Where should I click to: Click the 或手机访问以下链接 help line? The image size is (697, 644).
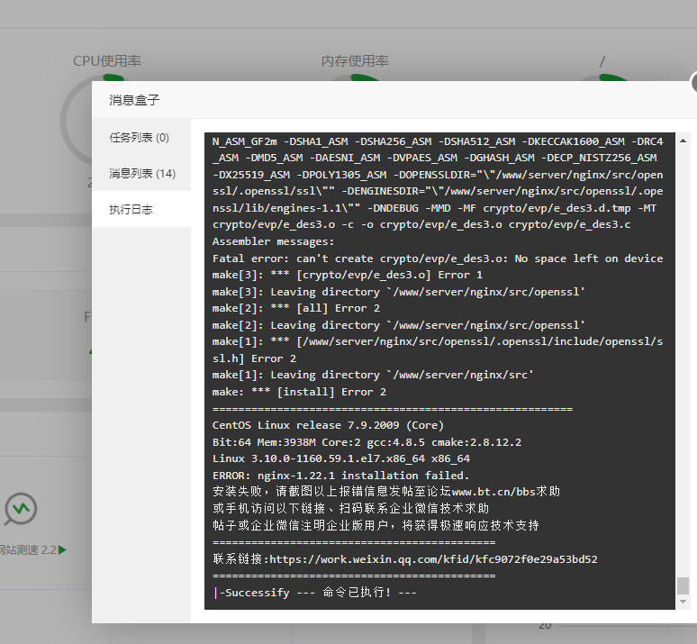coord(350,508)
